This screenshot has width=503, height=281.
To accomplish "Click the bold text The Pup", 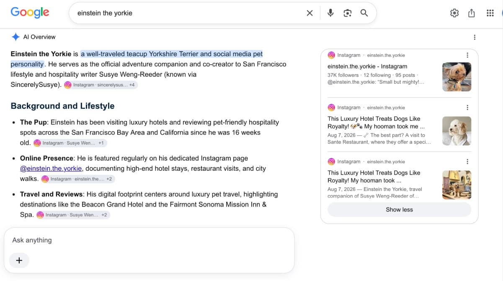I will pyautogui.click(x=34, y=122).
